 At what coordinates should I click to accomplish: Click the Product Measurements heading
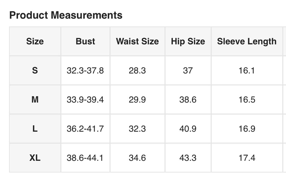pos(66,15)
